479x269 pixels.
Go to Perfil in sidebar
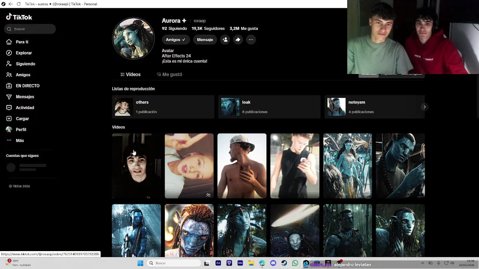click(21, 130)
